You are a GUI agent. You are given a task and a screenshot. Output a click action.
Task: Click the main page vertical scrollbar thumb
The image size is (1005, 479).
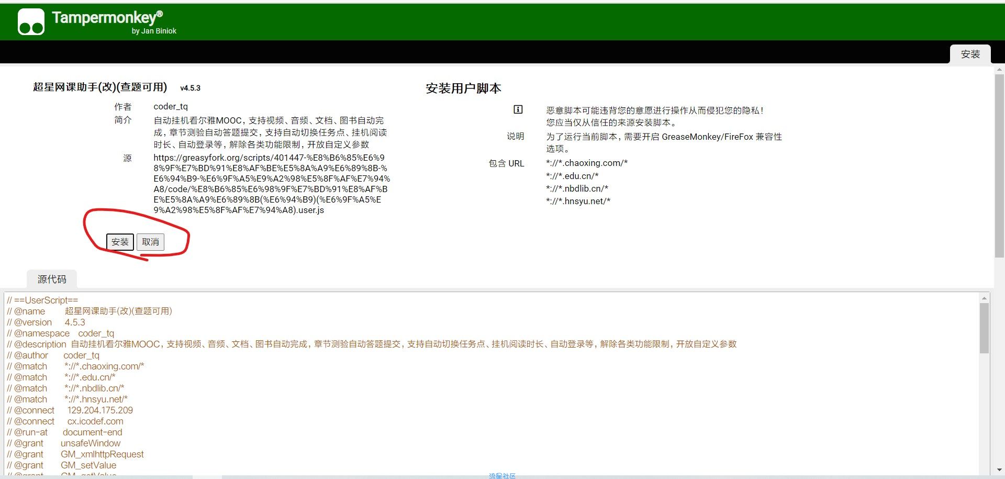pos(999,166)
